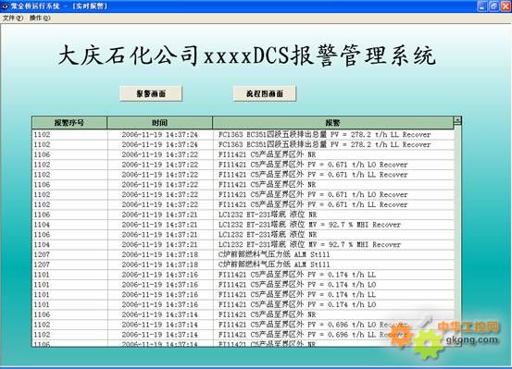The height and width of the screenshot is (369, 512).
Task: Open the 文件 menu
Action: [x=13, y=18]
